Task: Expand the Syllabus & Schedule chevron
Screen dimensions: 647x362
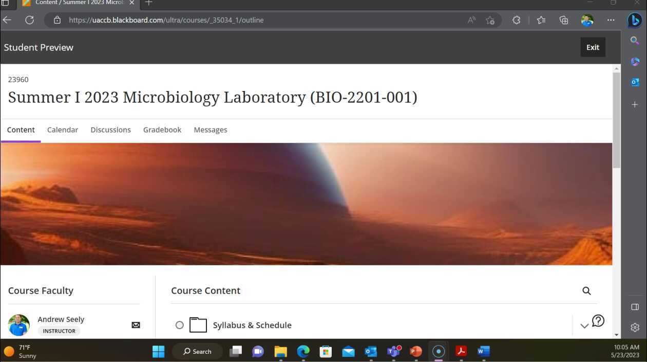Action: (x=584, y=325)
